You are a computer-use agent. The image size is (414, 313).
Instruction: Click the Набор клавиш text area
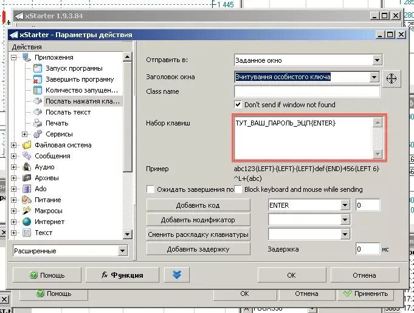(303, 137)
